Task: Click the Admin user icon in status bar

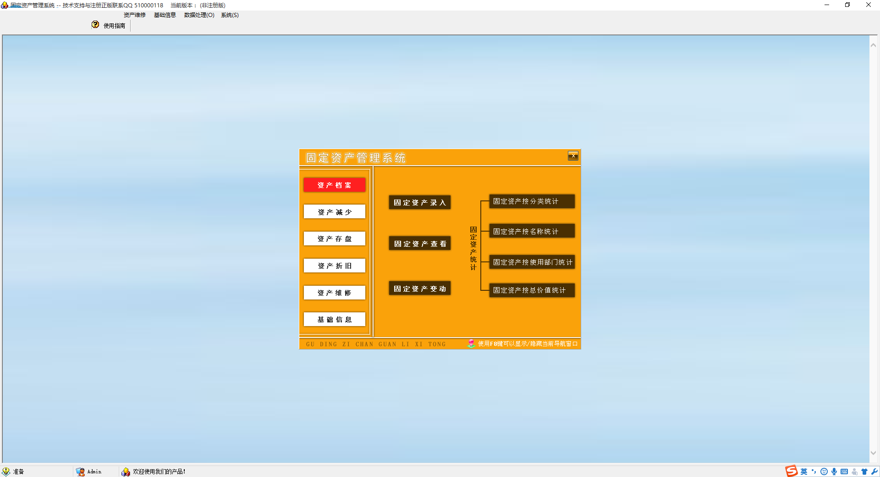Action: [80, 471]
